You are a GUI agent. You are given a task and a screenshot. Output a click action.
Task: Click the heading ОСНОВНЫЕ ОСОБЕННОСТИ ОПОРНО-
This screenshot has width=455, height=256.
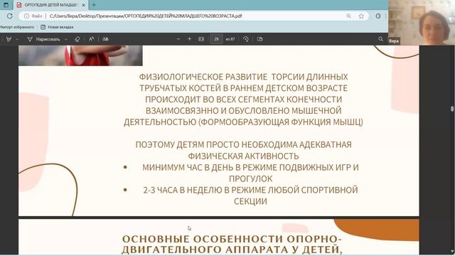click(x=232, y=239)
